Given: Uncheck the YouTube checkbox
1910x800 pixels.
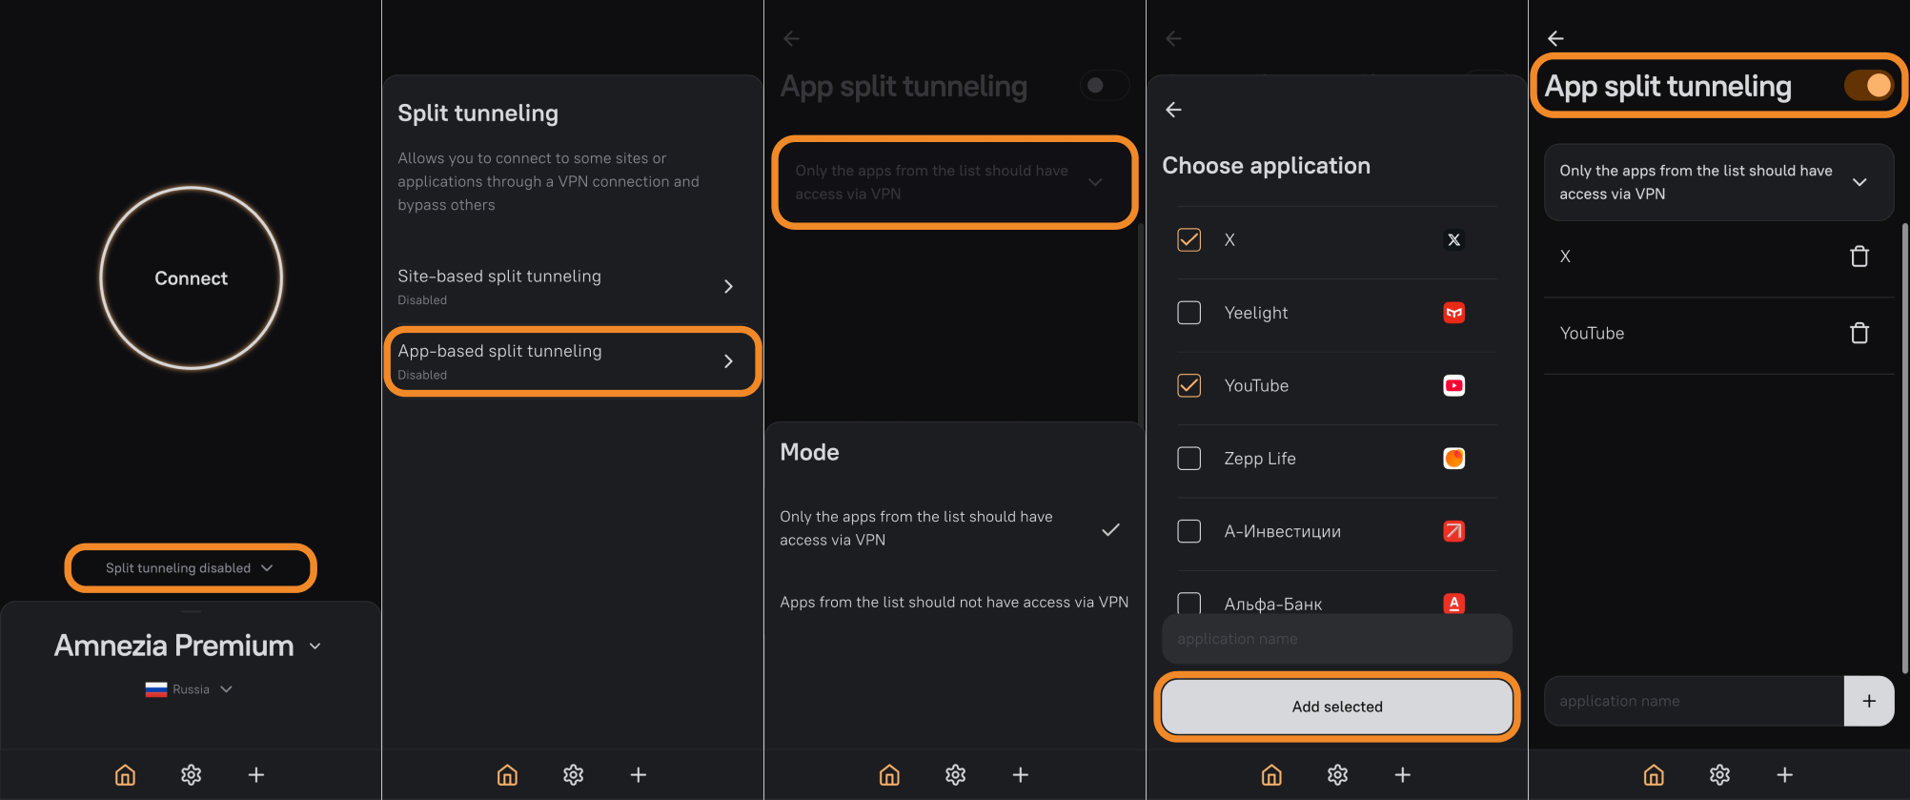Looking at the screenshot, I should (x=1189, y=385).
